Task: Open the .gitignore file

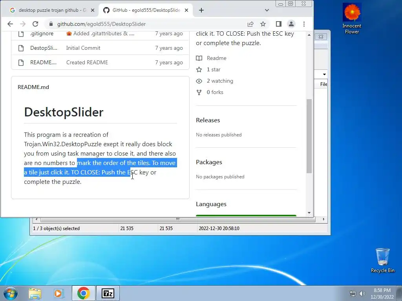Action: tap(42, 34)
